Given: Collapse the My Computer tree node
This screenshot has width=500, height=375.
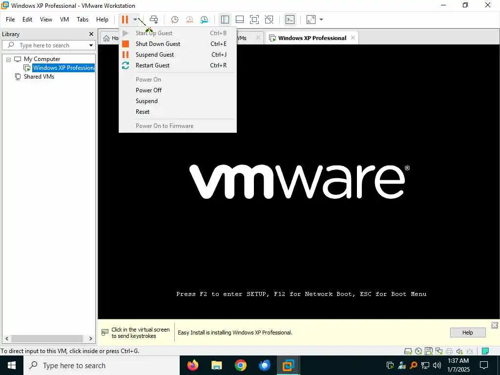Looking at the screenshot, I should tap(9, 59).
